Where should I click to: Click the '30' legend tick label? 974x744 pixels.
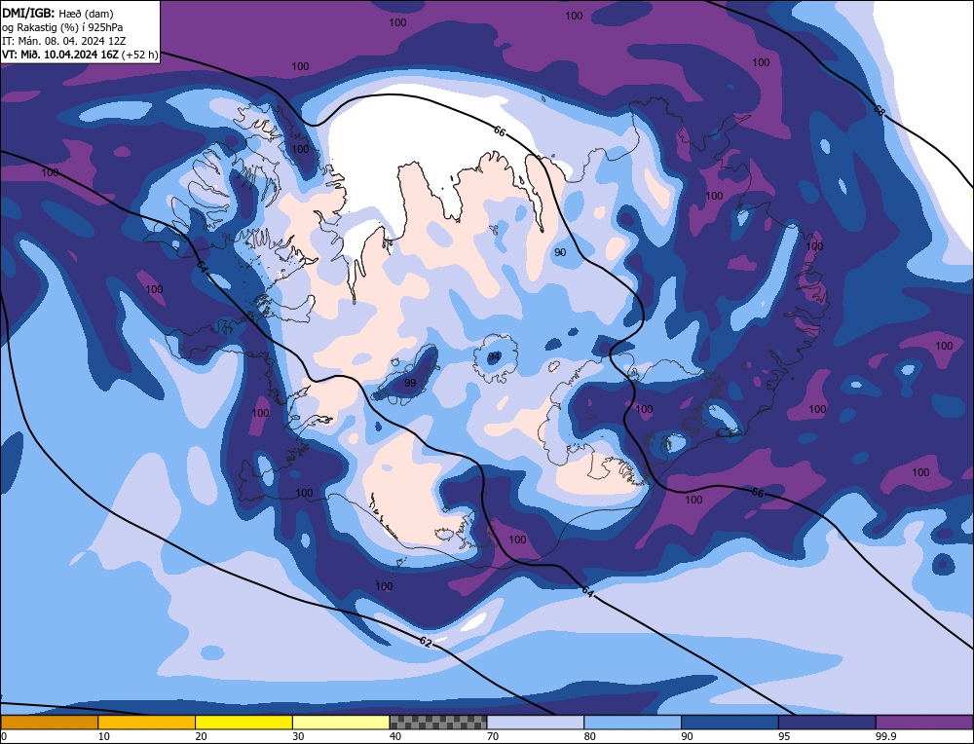298,736
